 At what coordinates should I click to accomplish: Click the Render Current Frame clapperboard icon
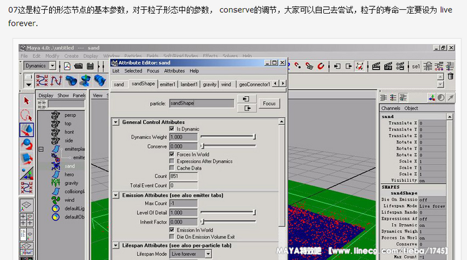click(376, 66)
